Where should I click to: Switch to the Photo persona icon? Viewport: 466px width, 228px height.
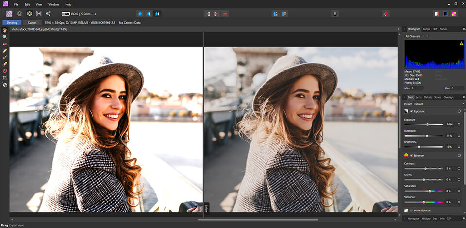(10, 14)
